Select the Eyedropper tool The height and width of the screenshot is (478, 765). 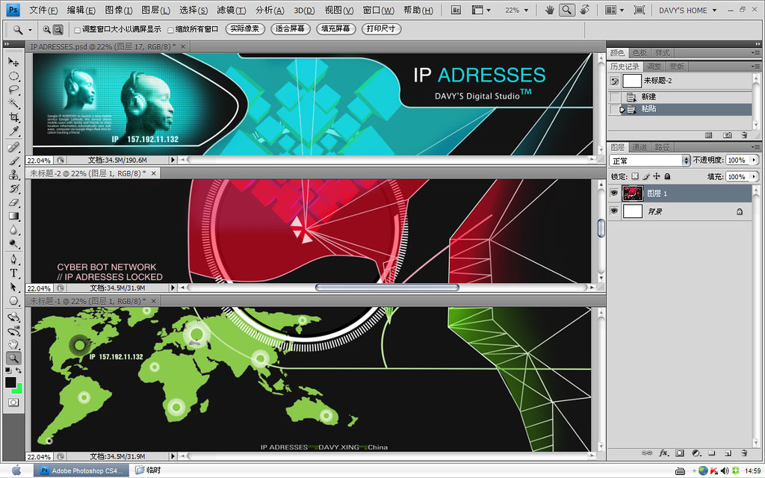click(x=13, y=131)
